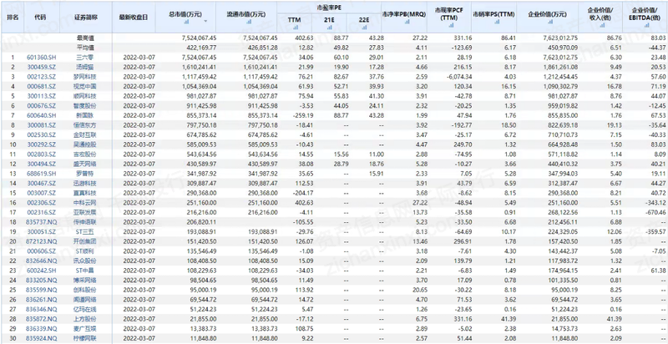Open security name 视觉中国
The image size is (668, 344).
click(85, 87)
